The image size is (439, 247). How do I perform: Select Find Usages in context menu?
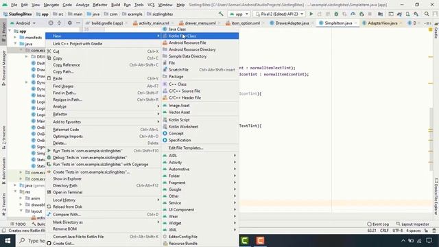pos(103,86)
